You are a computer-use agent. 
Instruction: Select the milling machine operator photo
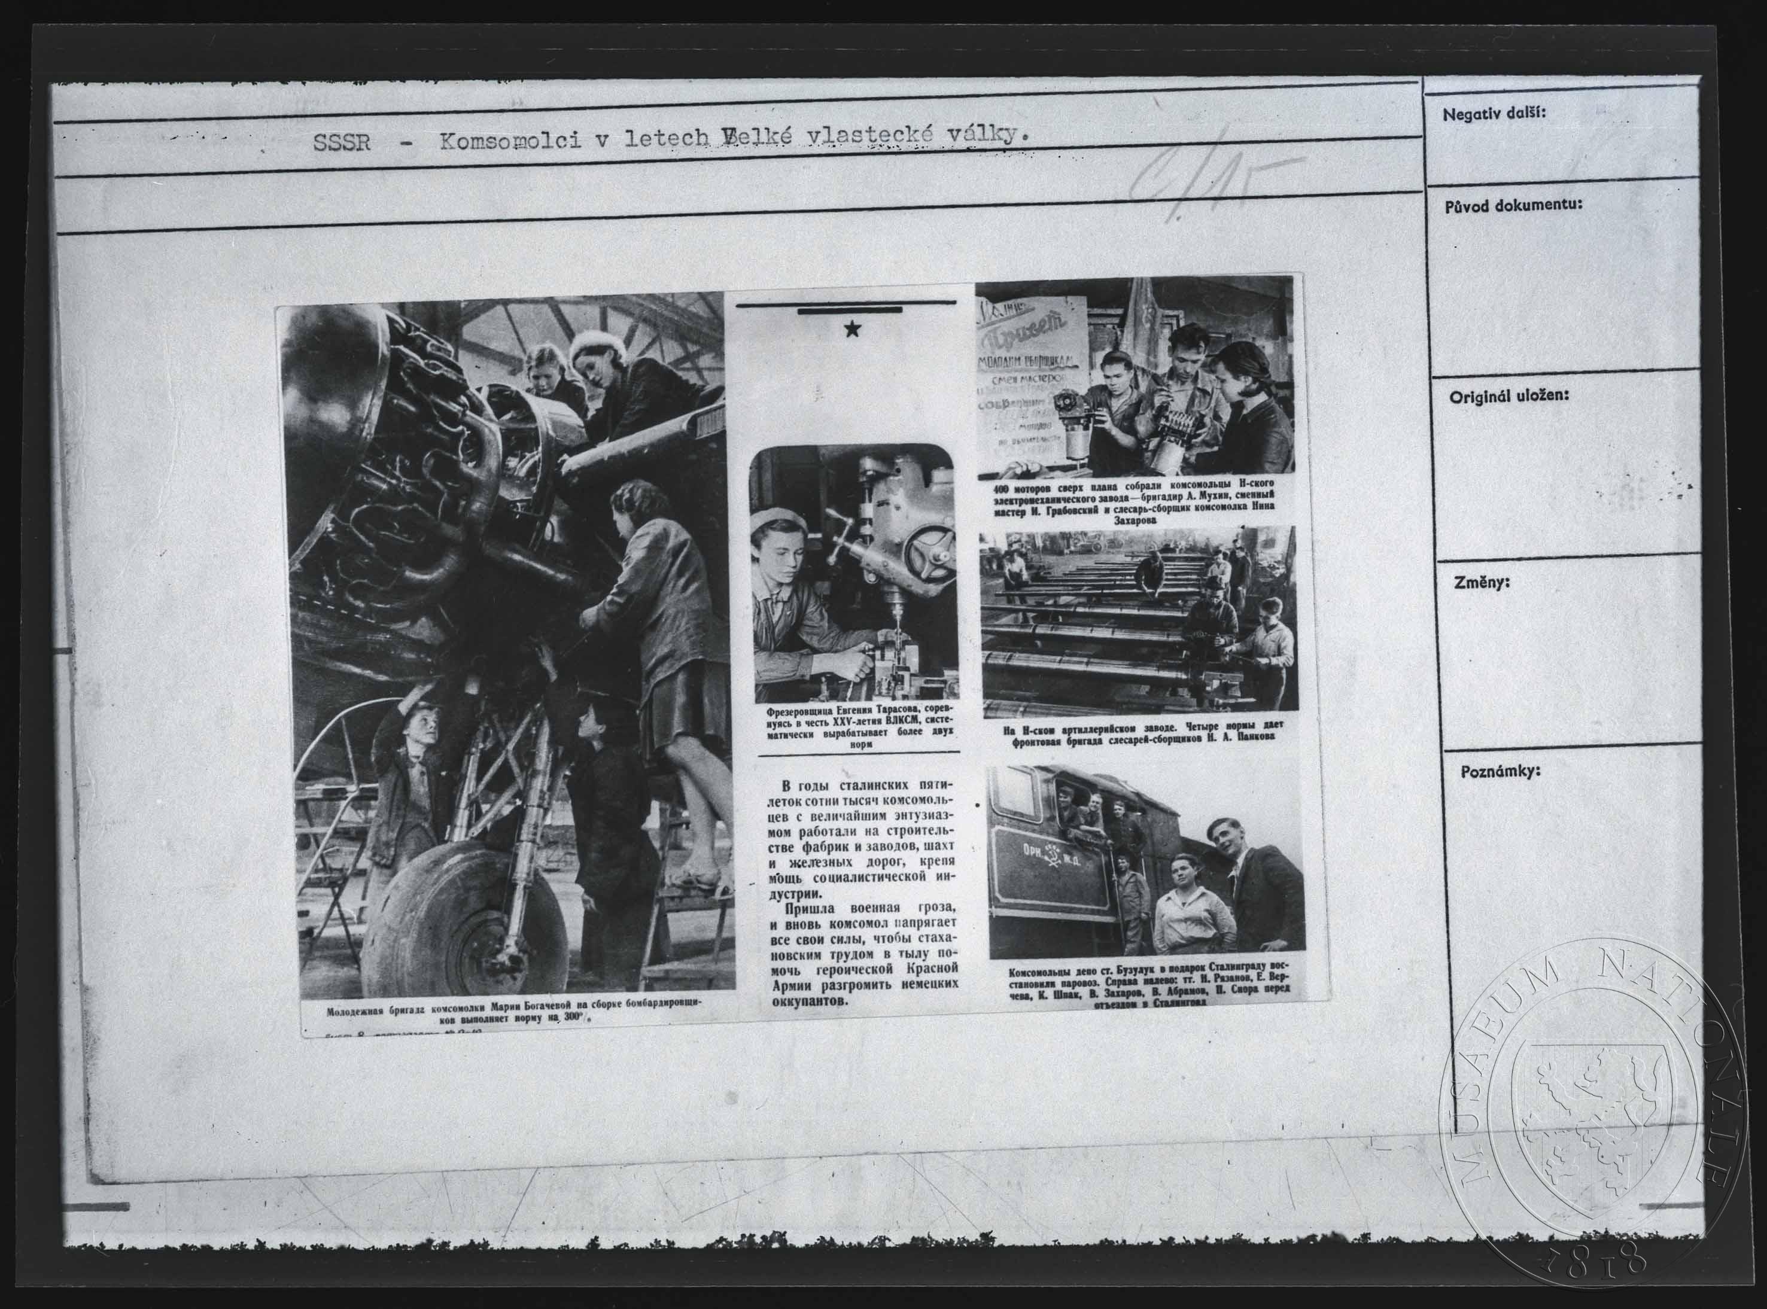tap(853, 573)
